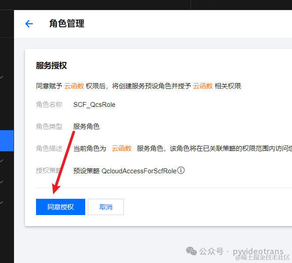Click the orange 云函数 in the role description
The width and height of the screenshot is (292, 263).
coord(122,149)
